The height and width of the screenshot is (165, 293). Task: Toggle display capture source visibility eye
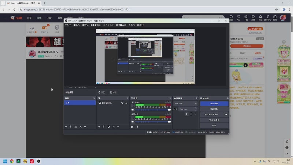click(x=122, y=103)
